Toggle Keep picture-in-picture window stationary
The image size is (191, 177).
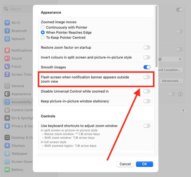click(147, 101)
